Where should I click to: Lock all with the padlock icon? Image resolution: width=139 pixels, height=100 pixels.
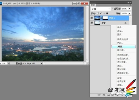[x=107, y=13]
